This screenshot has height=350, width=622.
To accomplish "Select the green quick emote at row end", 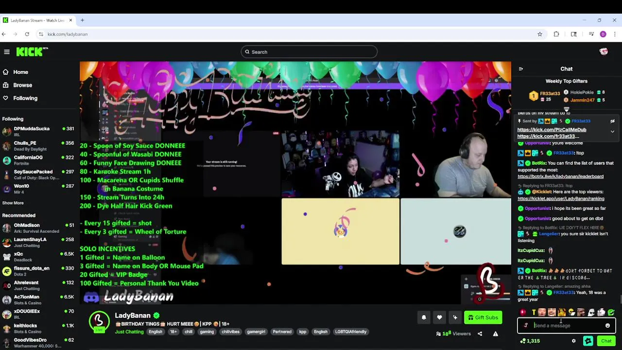I will pyautogui.click(x=611, y=313).
